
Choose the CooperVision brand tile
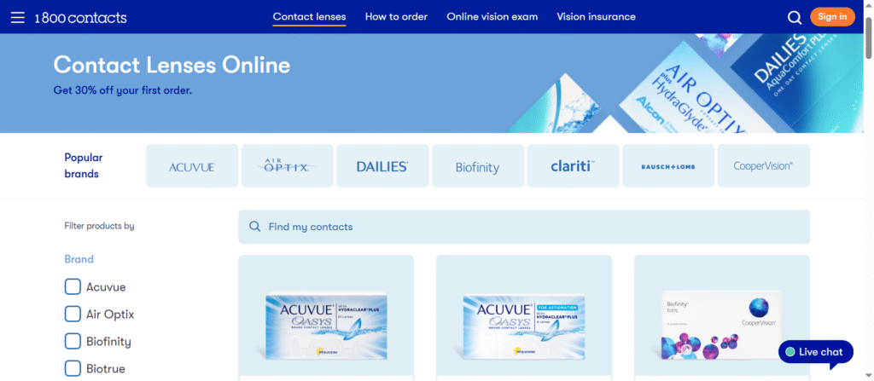pyautogui.click(x=764, y=166)
